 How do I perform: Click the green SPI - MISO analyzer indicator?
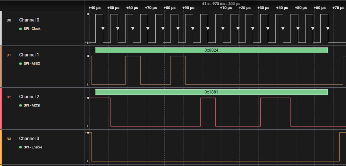point(20,63)
